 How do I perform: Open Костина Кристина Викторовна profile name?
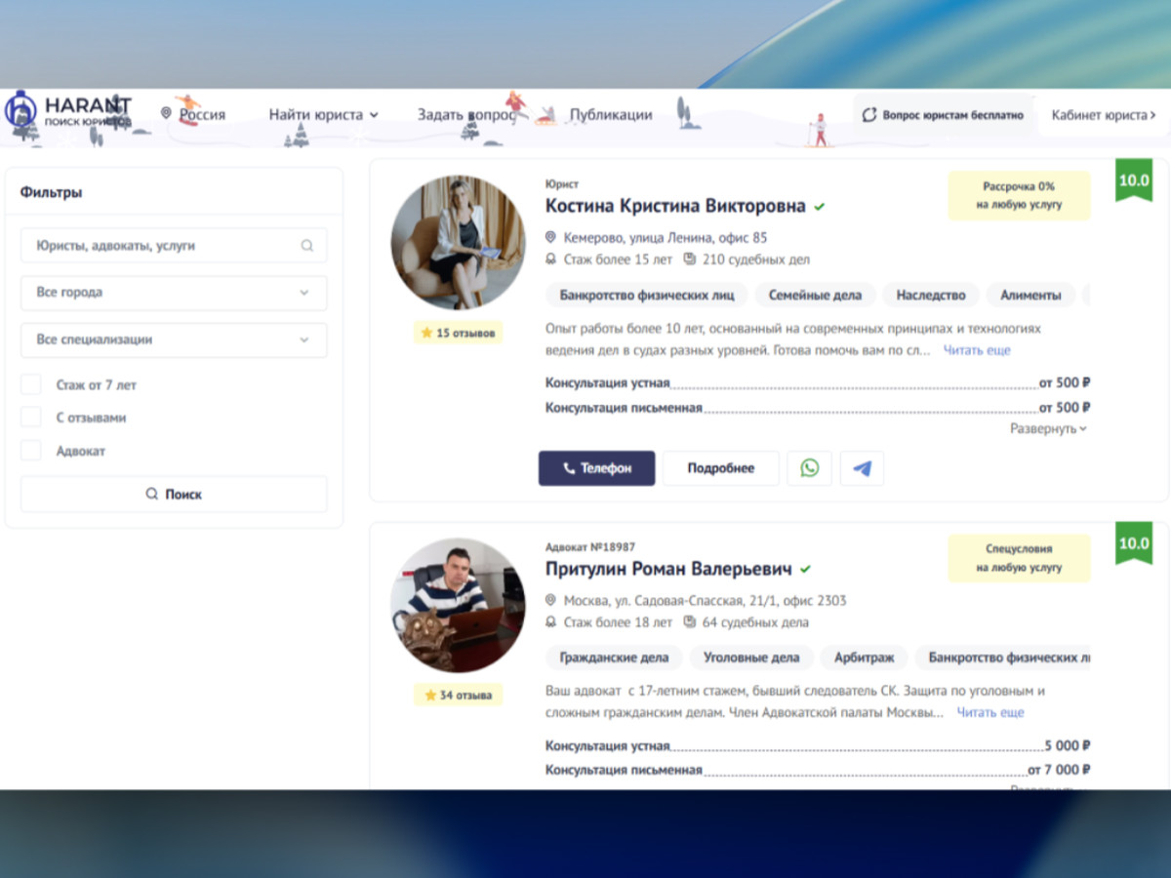(x=675, y=206)
